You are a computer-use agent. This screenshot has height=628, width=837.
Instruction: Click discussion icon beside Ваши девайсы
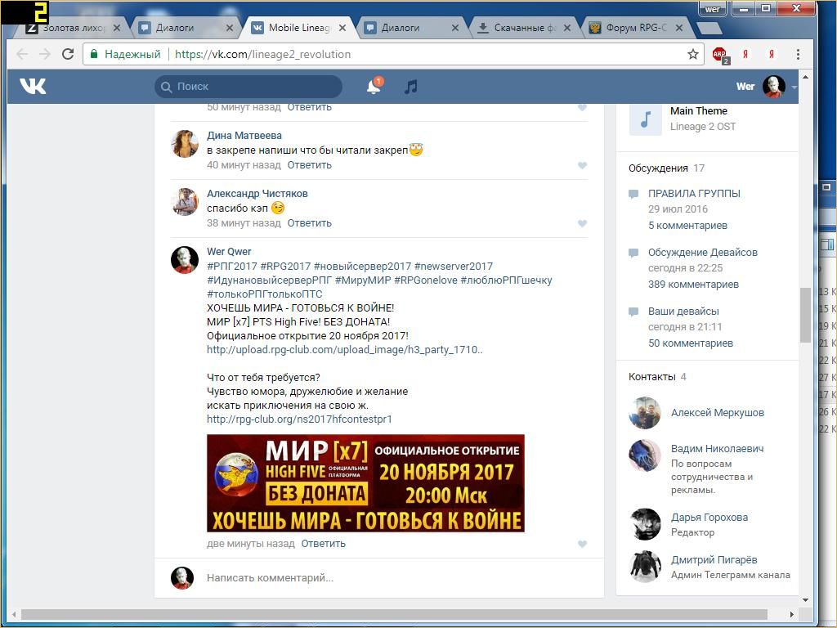[633, 312]
